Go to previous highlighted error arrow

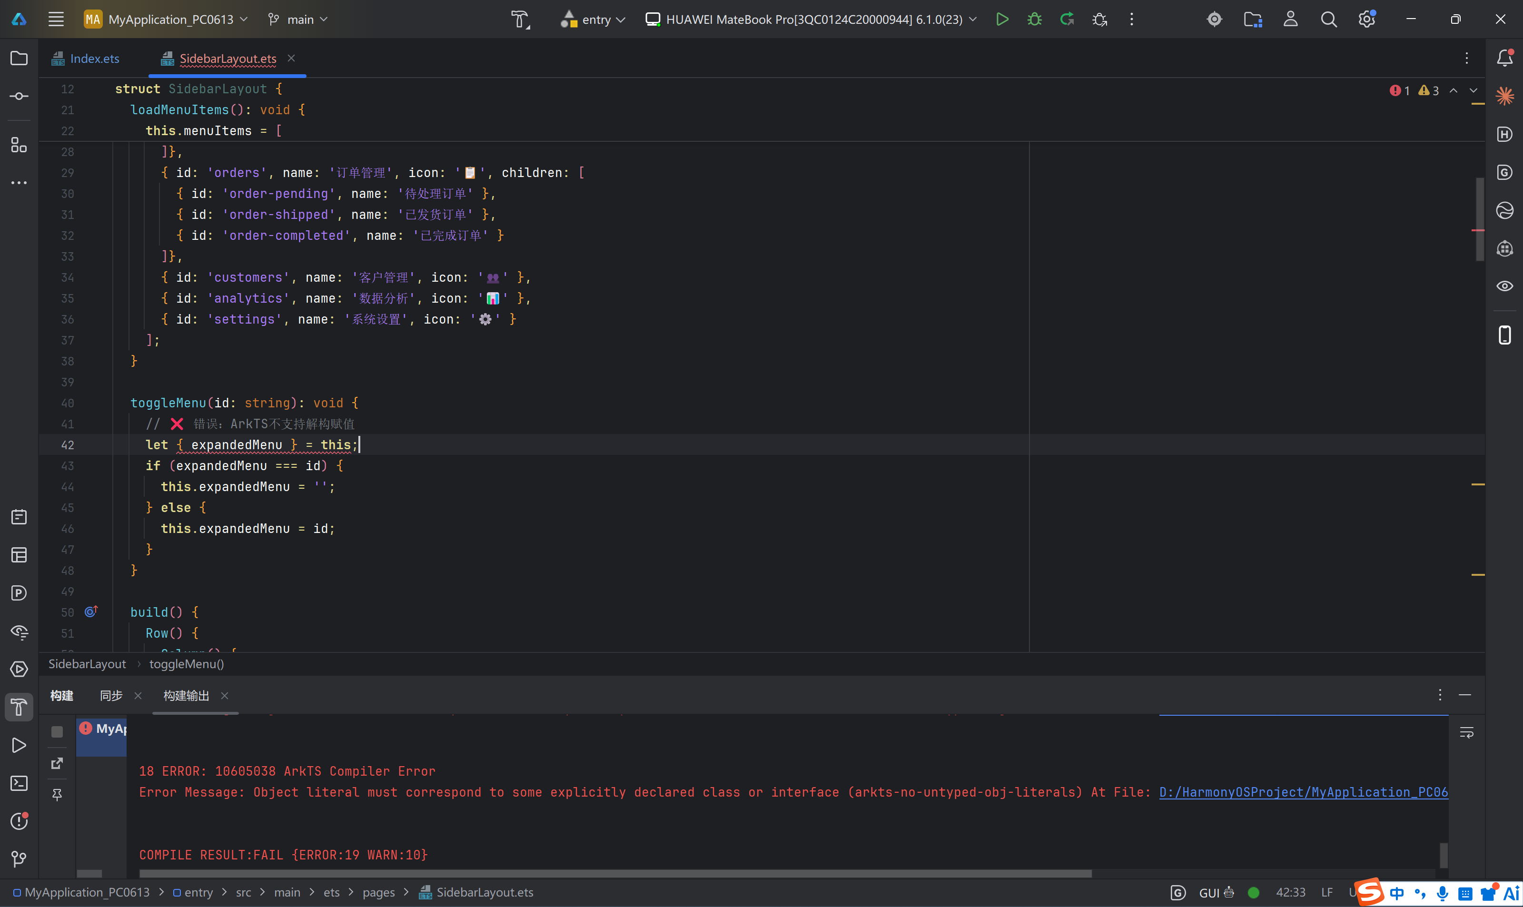click(1454, 90)
